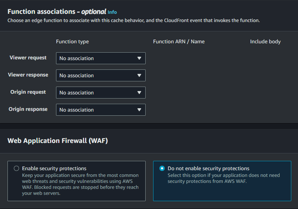
Task: Click the Include body column header
Action: coord(265,41)
